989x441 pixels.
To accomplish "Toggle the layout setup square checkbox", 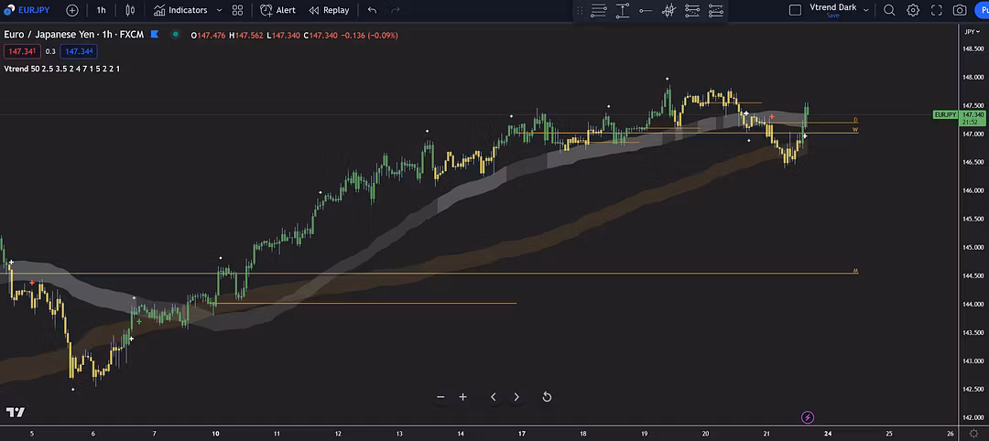I will point(795,10).
